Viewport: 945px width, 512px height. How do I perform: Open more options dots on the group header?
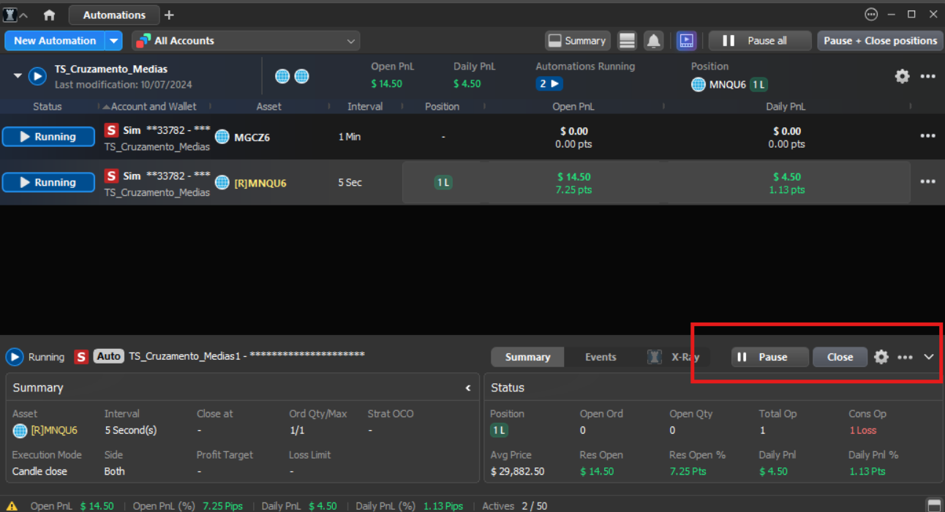pos(928,76)
